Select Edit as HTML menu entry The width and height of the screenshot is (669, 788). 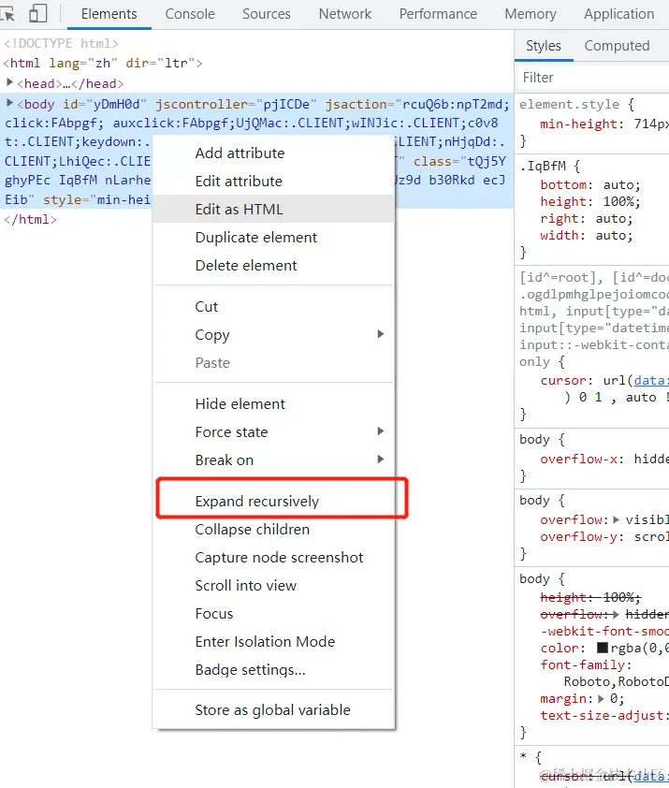point(274,209)
